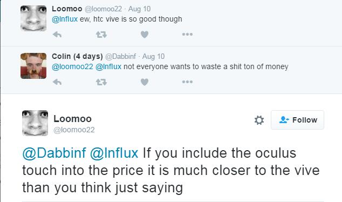Follow Loomoo with the Follow button
Screen dimensions: 342x202
[x=298, y=120]
